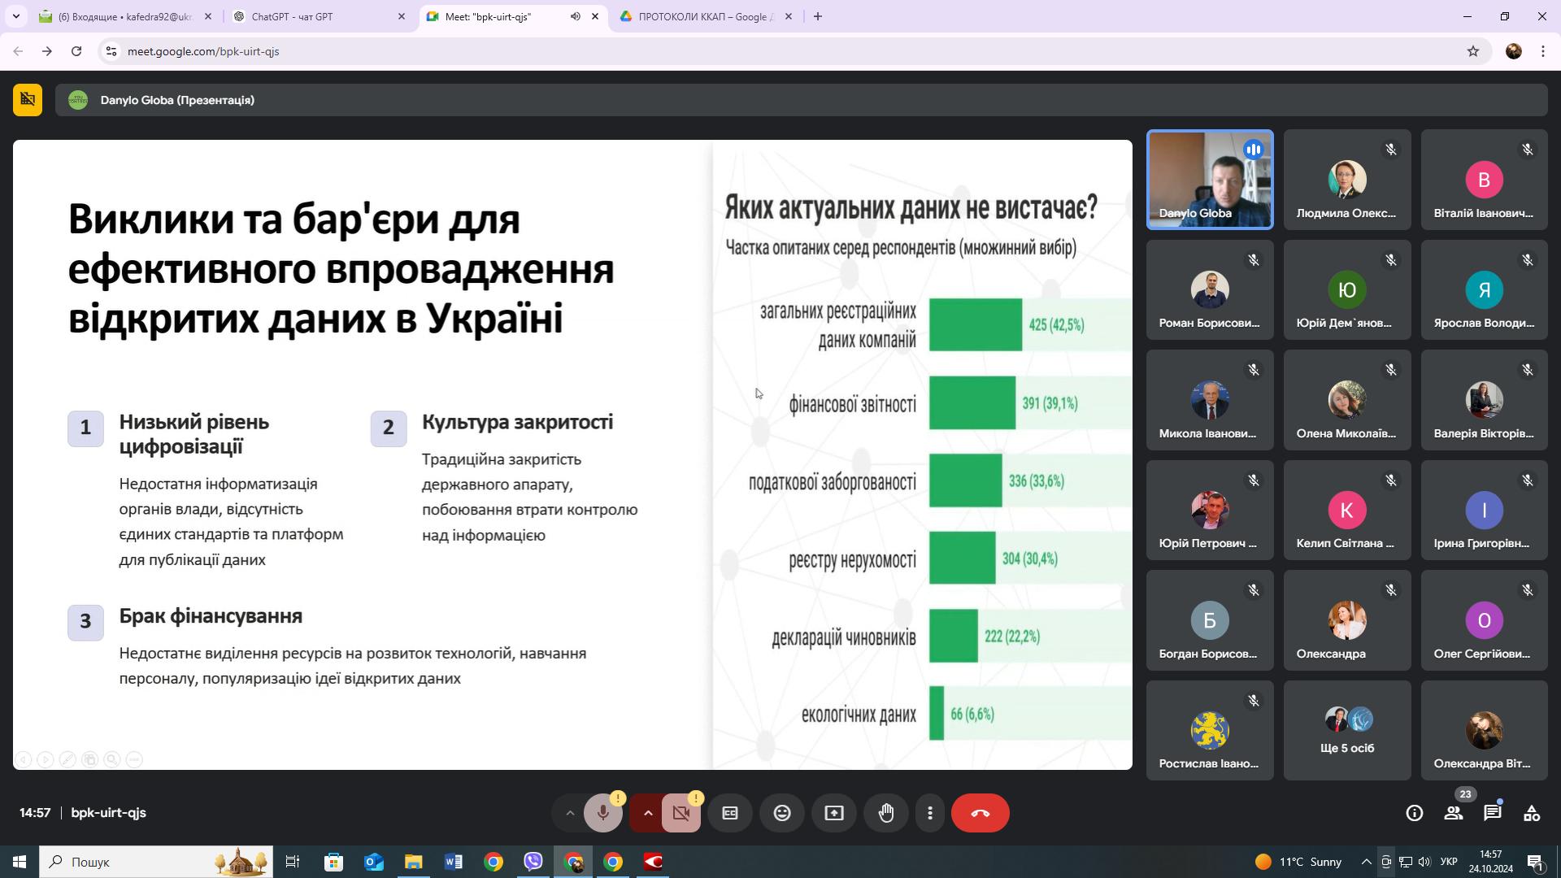Image resolution: width=1561 pixels, height=878 pixels.
Task: Expand video settings arrow beside camera
Action: click(648, 813)
